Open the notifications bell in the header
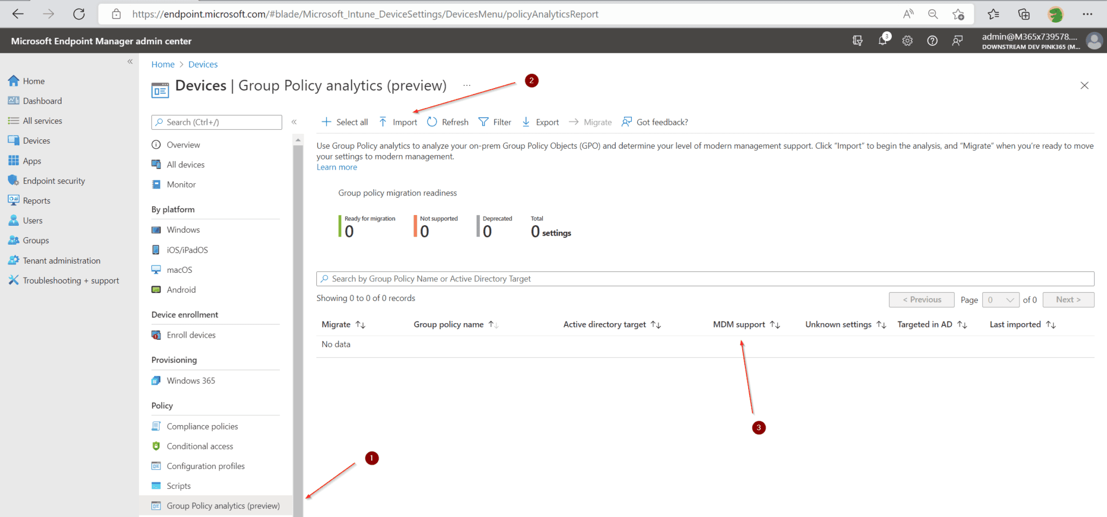The height and width of the screenshot is (517, 1107). (x=882, y=40)
